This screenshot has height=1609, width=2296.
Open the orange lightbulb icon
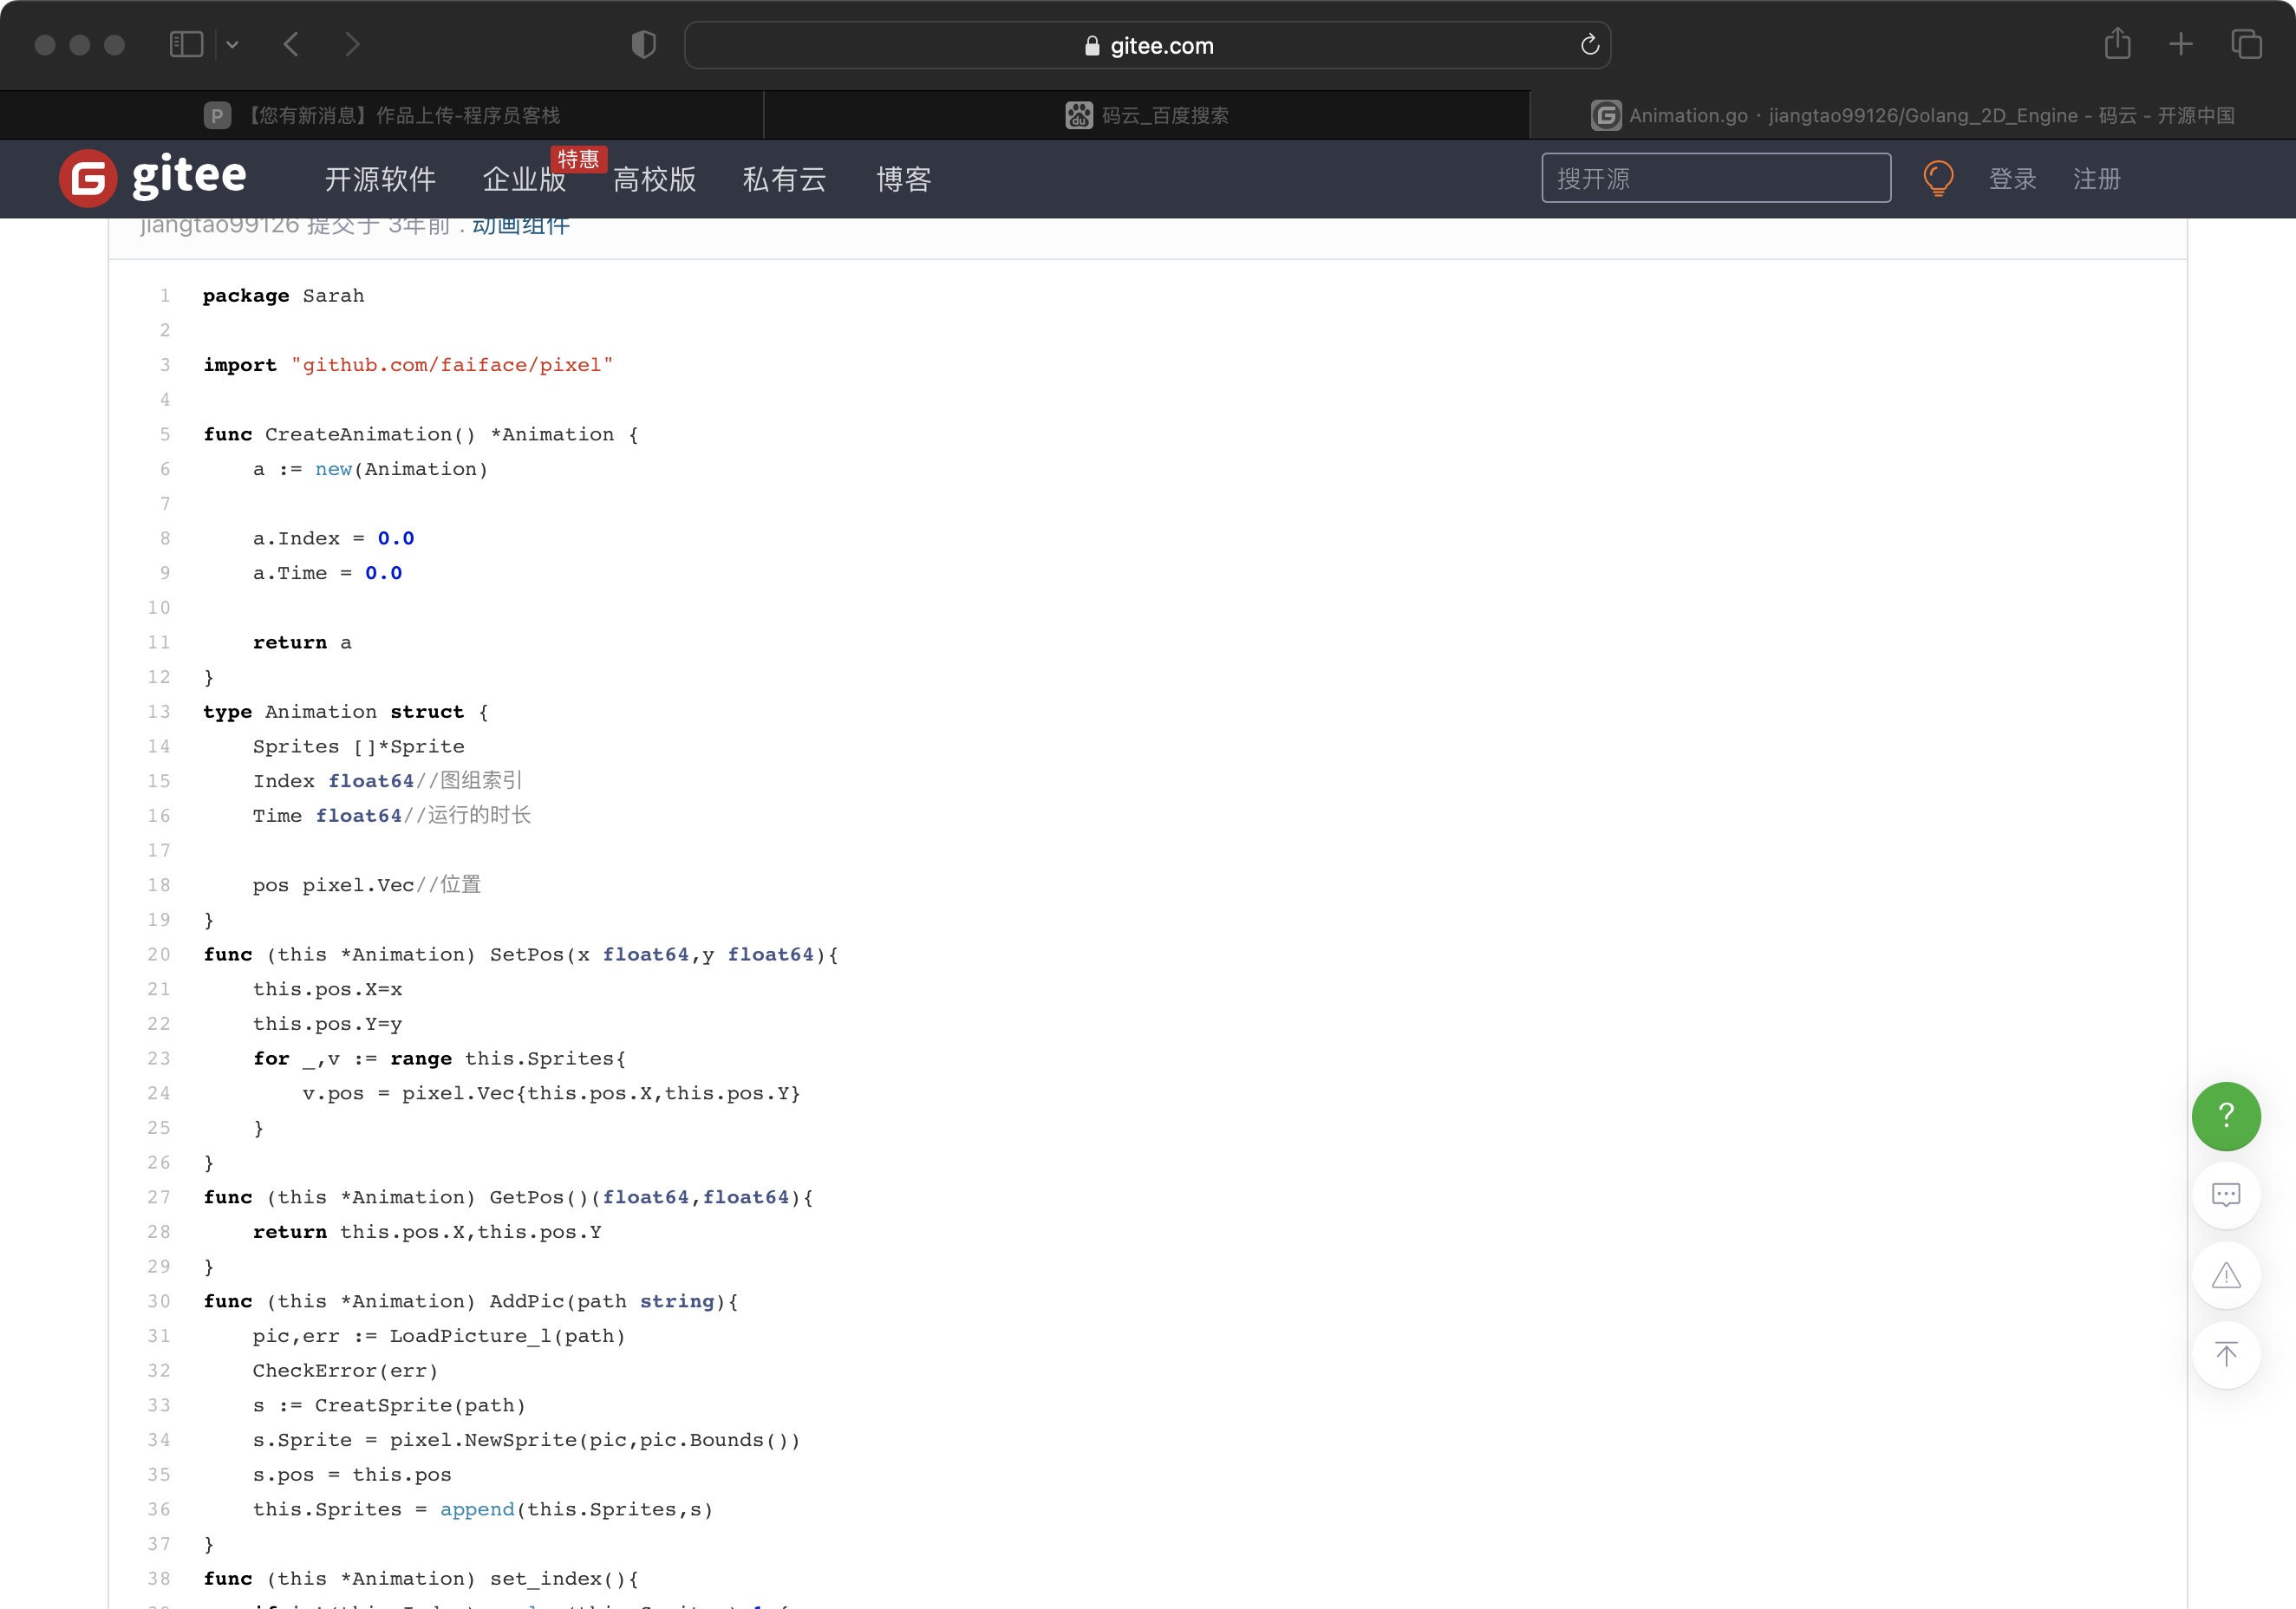point(1938,178)
